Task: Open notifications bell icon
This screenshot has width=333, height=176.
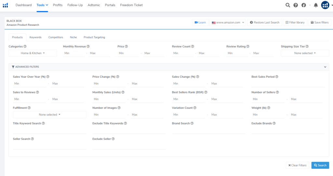Action: [315, 5]
